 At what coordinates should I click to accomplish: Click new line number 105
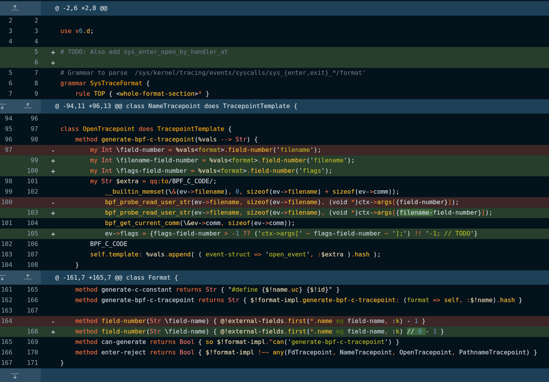point(32,234)
